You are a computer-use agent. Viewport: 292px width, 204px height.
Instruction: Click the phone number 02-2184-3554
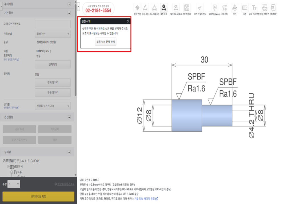pyautogui.click(x=98, y=11)
